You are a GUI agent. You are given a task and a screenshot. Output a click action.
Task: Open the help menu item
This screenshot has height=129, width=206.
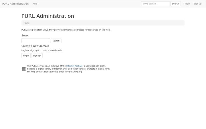tap(35, 4)
